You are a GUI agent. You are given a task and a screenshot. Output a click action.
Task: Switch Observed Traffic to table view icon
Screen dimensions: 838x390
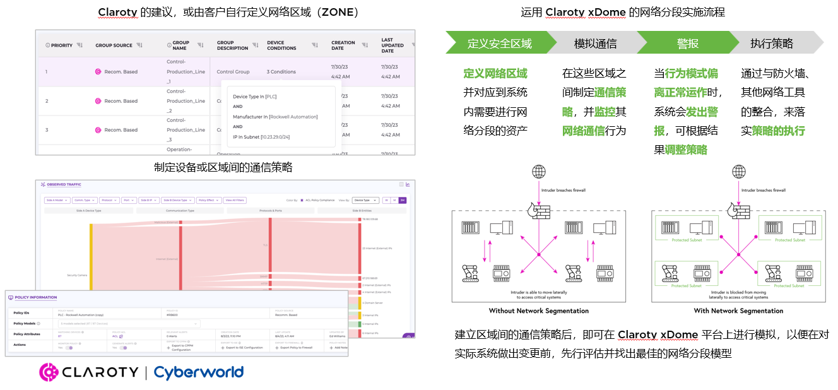[401, 184]
